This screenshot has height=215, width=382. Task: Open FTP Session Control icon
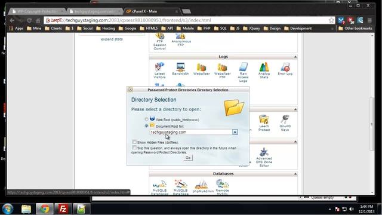coord(159,42)
